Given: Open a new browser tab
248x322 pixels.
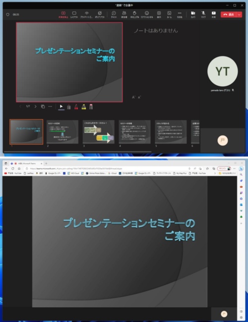Looking at the screenshot, I should [x=46, y=163].
